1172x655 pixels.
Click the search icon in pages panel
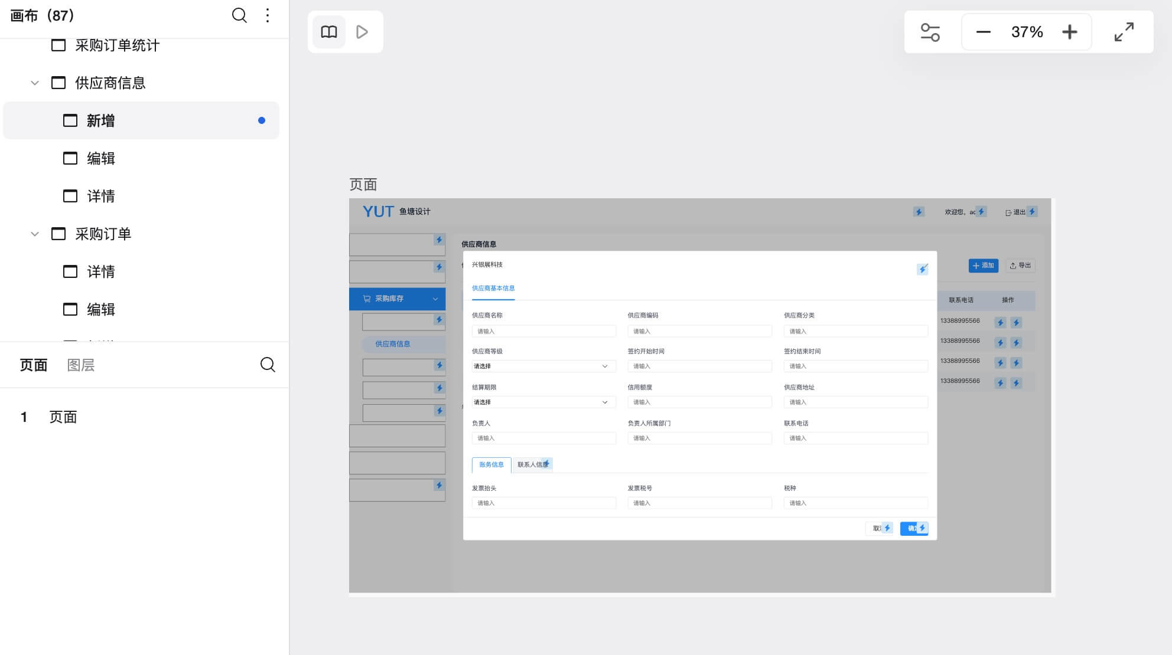(x=268, y=365)
